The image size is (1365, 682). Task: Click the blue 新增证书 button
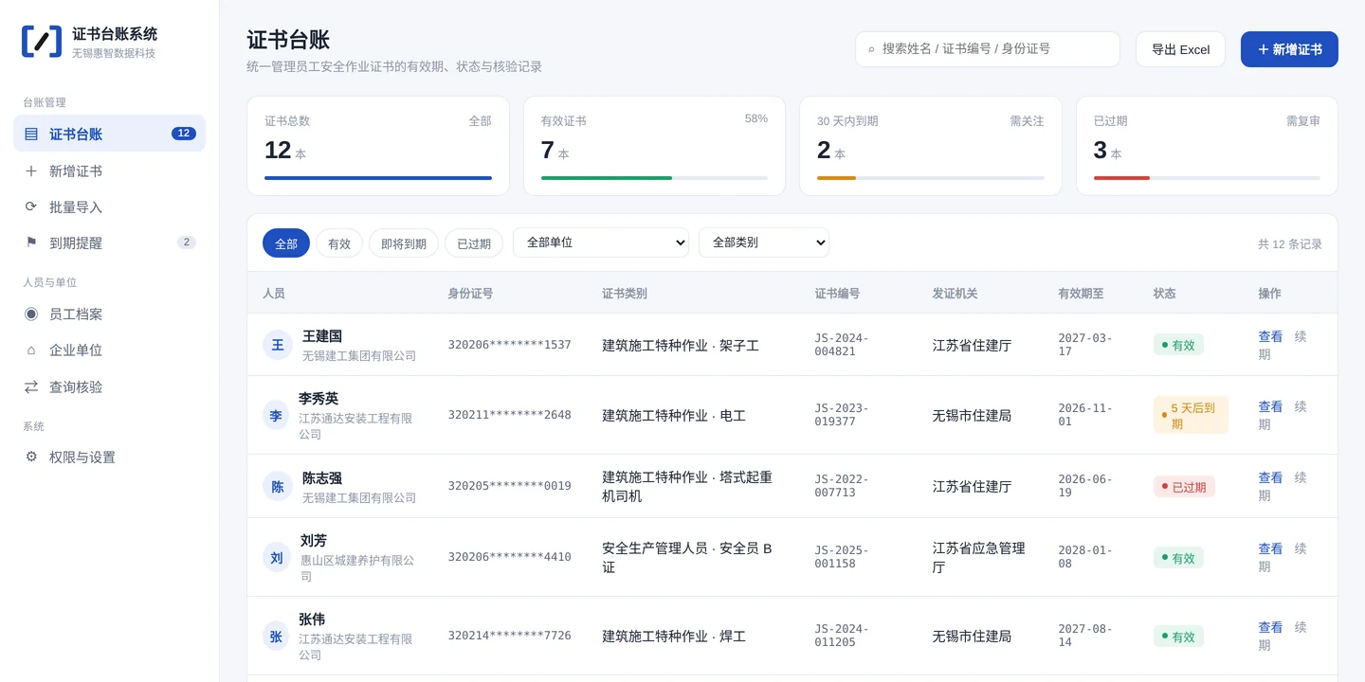point(1289,49)
